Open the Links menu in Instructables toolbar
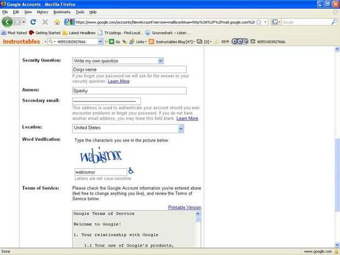 (x=138, y=42)
